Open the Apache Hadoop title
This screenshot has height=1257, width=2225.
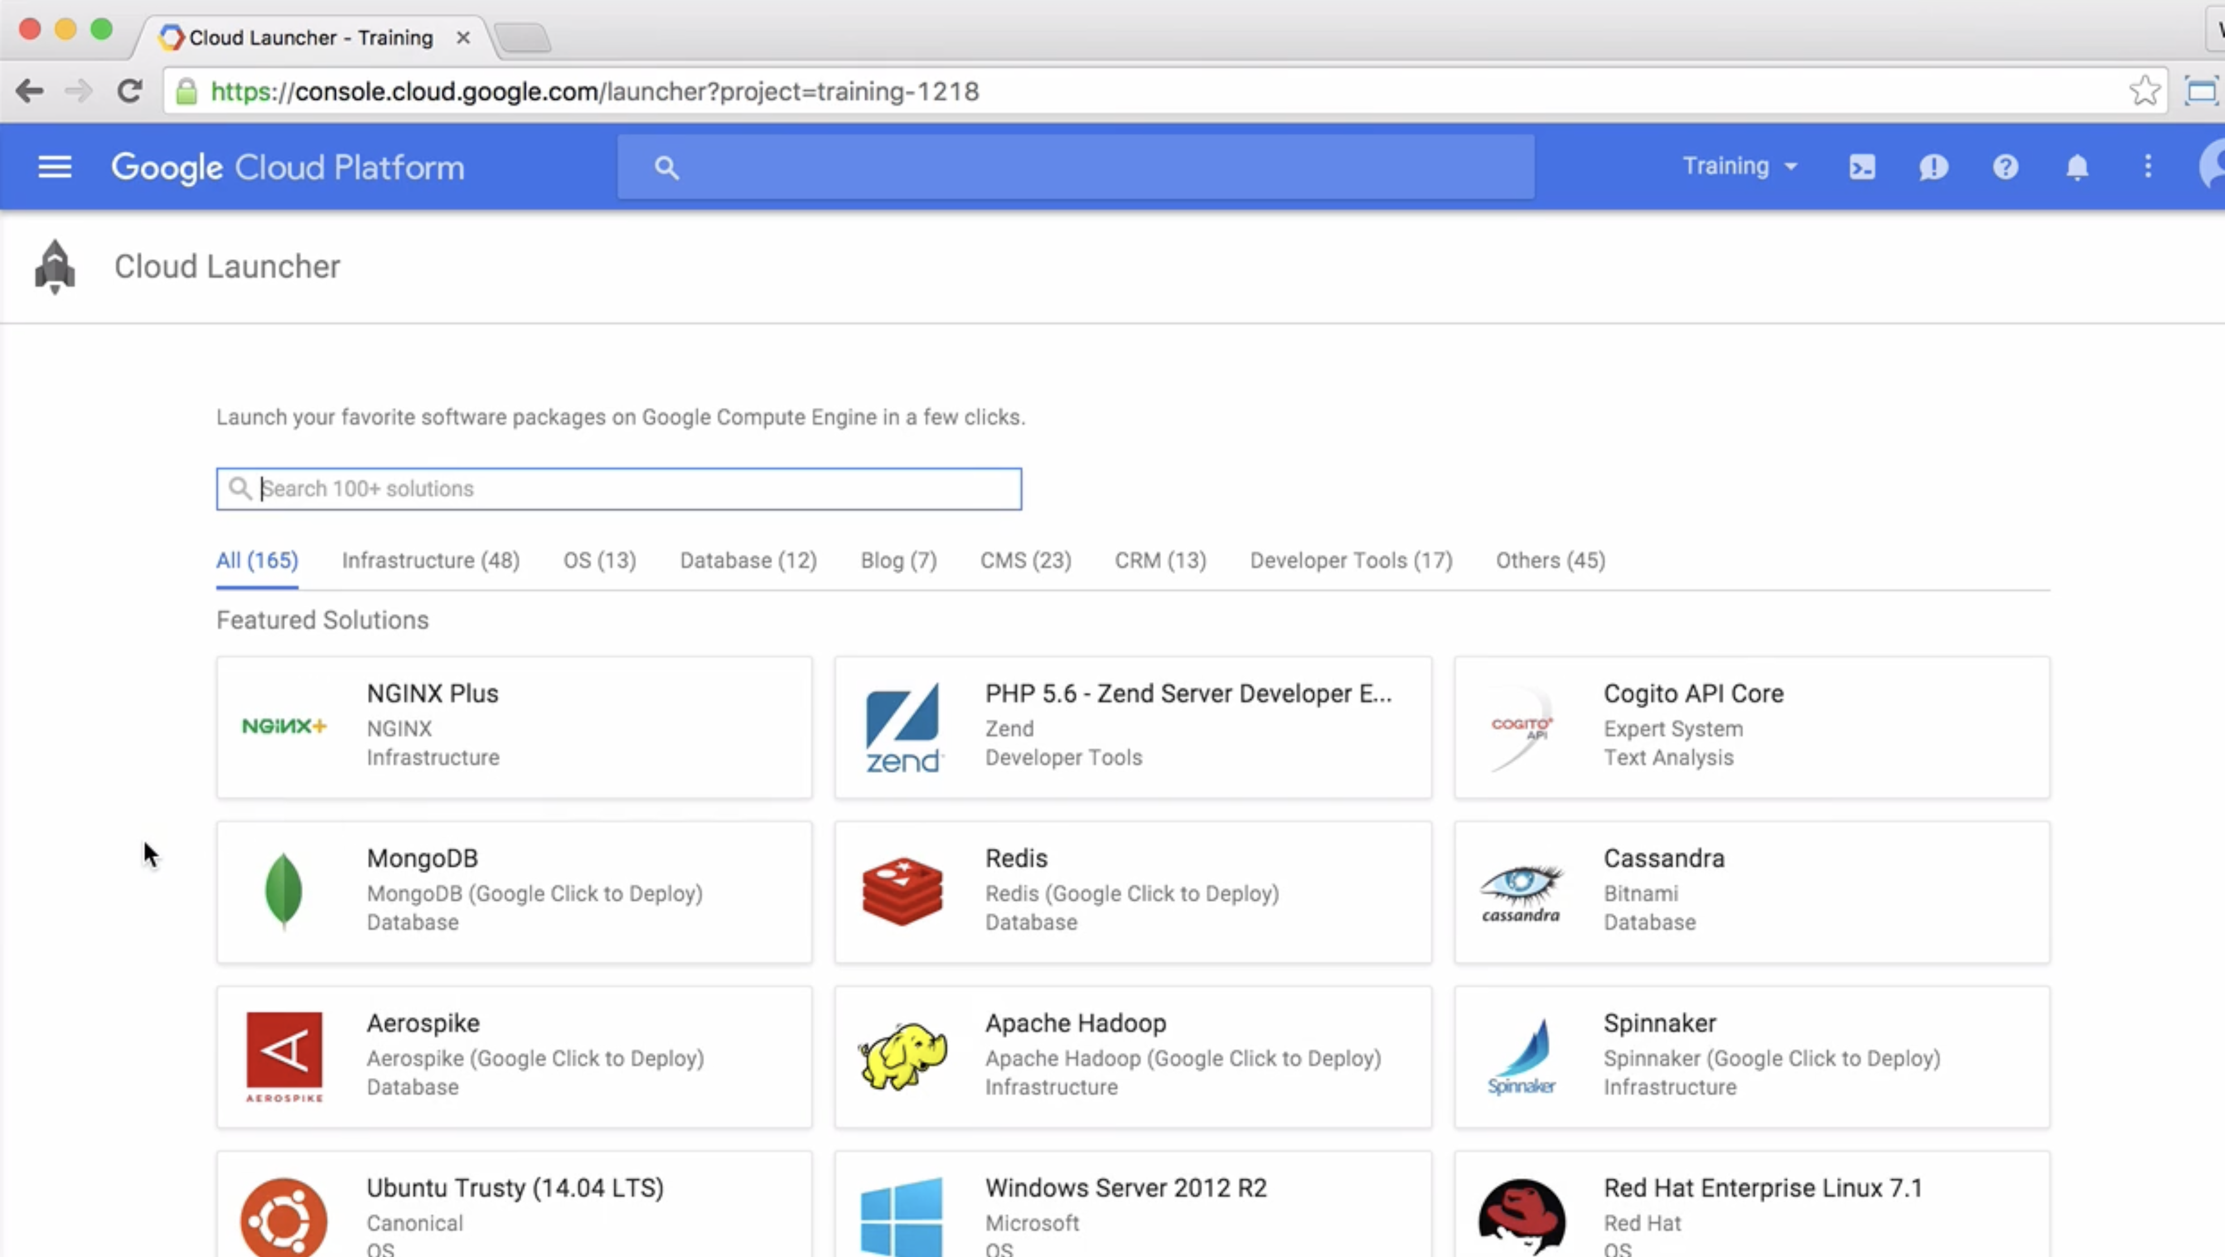pyautogui.click(x=1076, y=1024)
